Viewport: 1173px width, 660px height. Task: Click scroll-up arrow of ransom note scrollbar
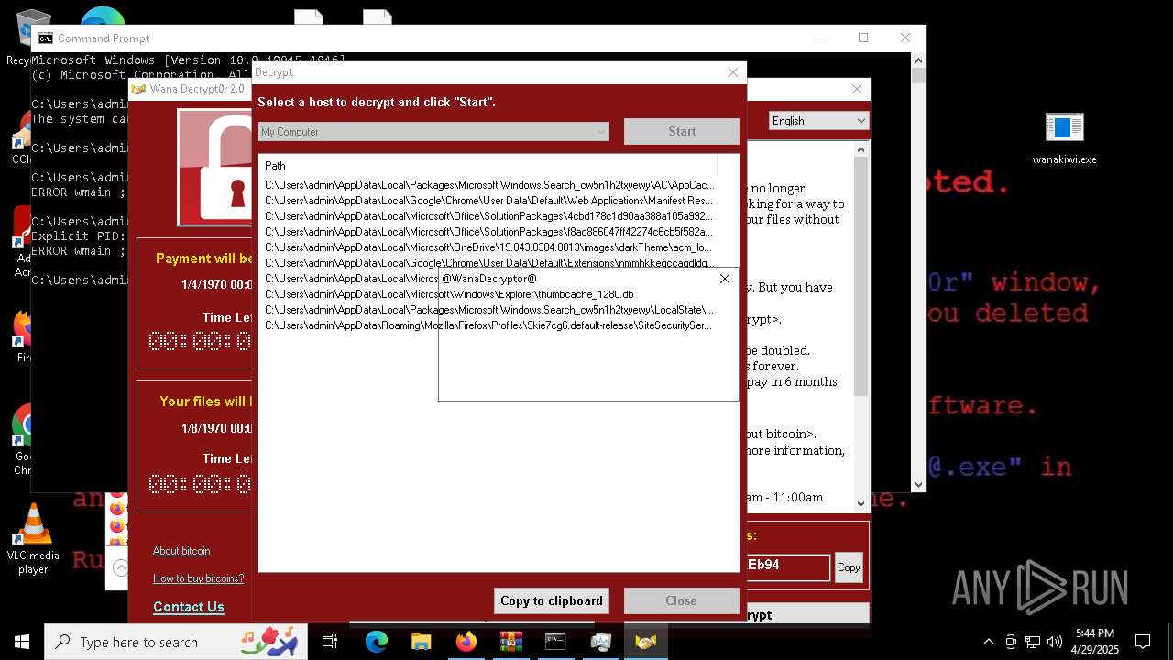(x=861, y=148)
